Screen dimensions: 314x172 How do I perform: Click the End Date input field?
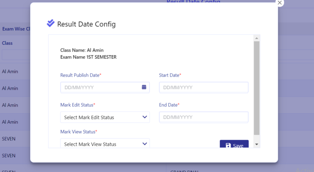[x=204, y=117]
